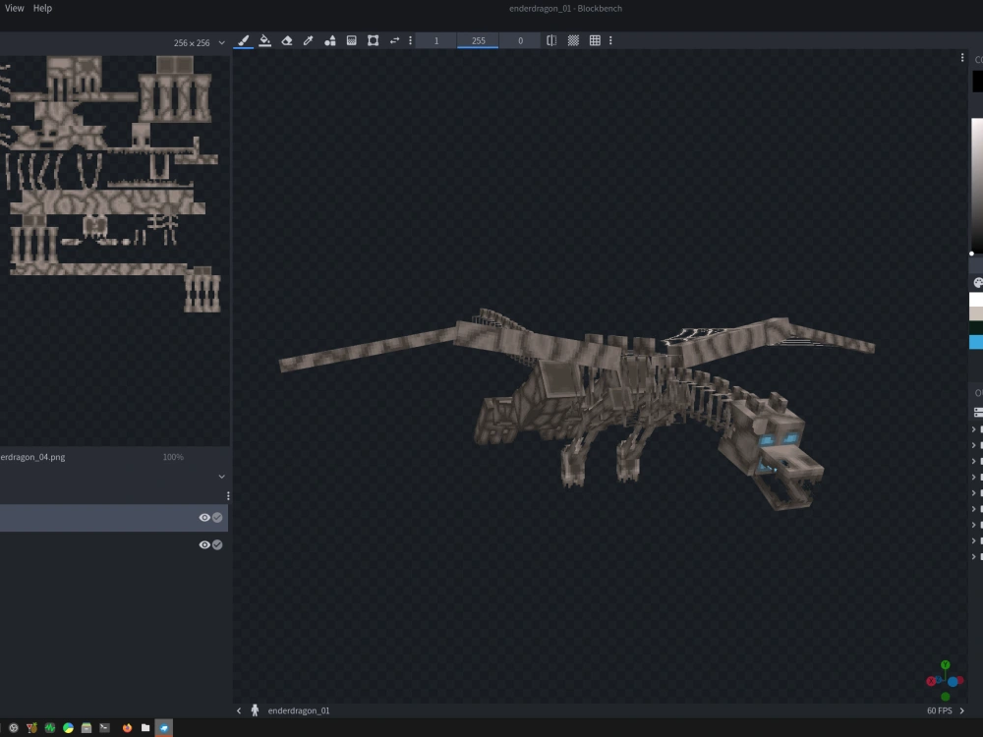
Task: Hide the selected texture layer with its eye icon
Action: [x=204, y=517]
